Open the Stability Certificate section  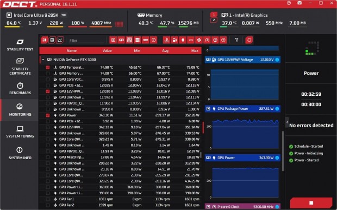point(20,67)
